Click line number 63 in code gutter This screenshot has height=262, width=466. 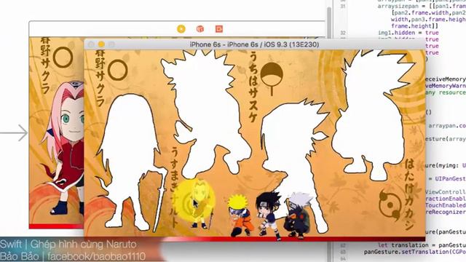(x=343, y=253)
